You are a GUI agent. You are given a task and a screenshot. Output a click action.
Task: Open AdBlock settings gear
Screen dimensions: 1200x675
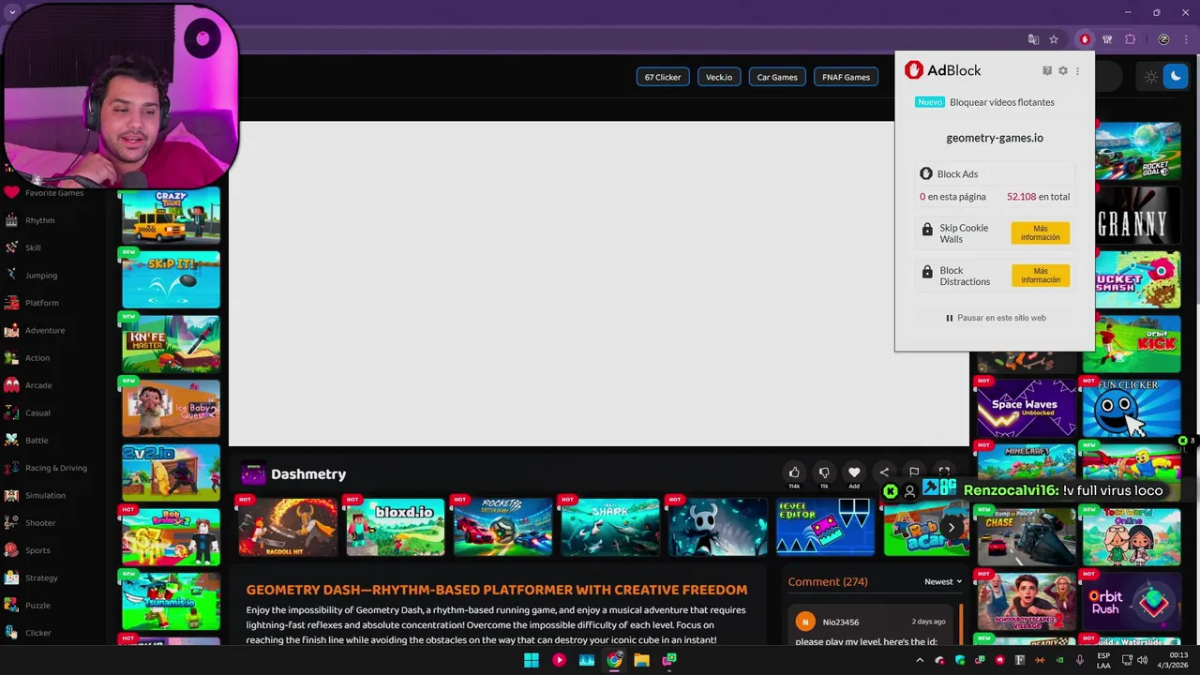pos(1063,70)
